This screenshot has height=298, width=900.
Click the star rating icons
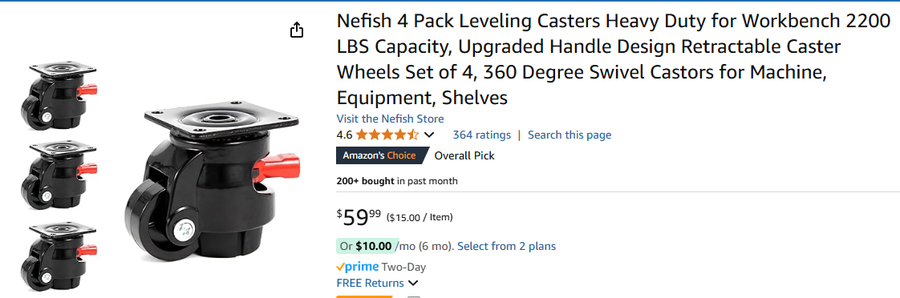pyautogui.click(x=387, y=135)
